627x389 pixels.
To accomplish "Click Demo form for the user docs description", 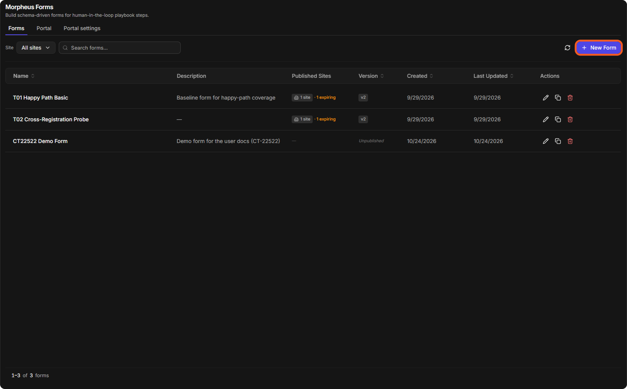I will [228, 141].
